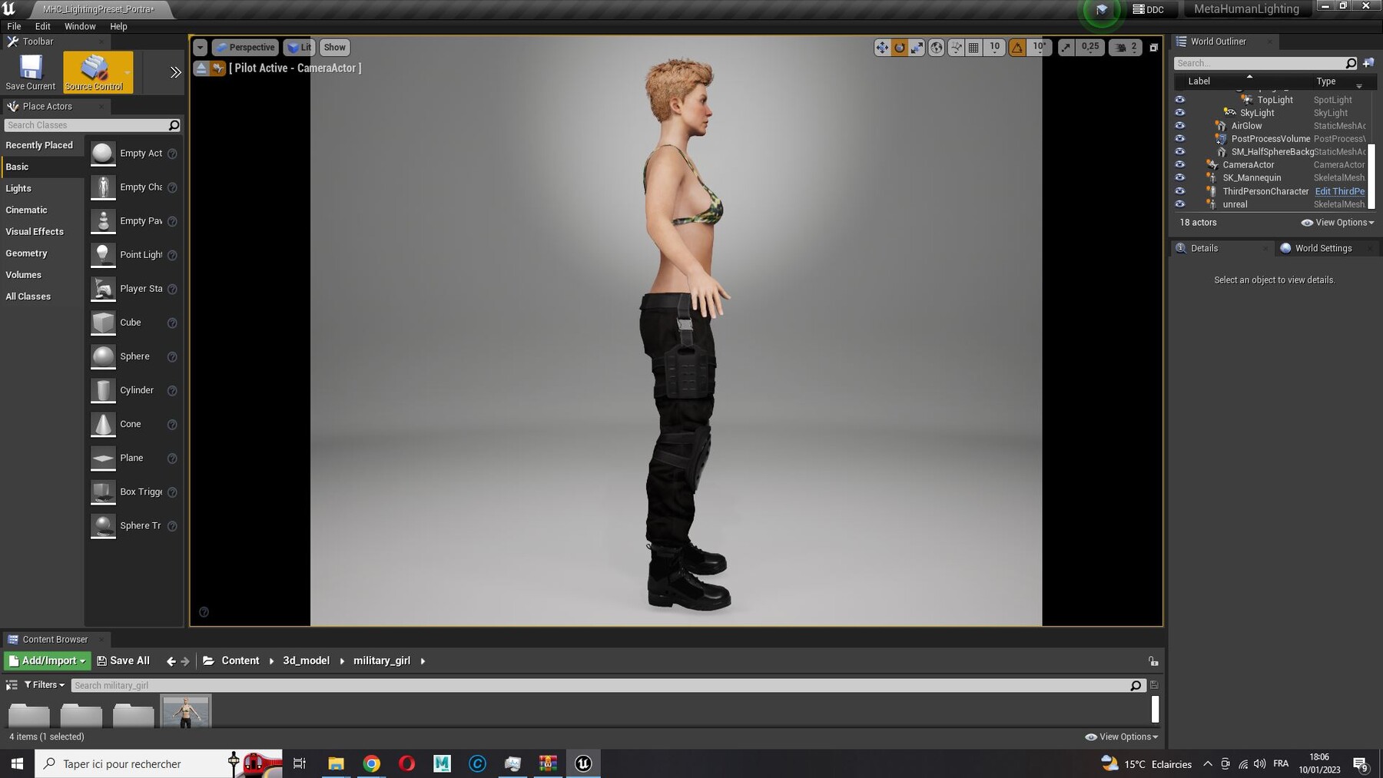Eject from piloted CameraActor icon

coord(201,68)
